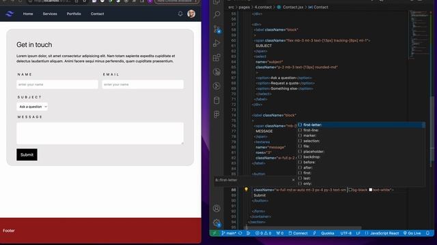Click the main branch indicator in status bar
The height and width of the screenshot is (245, 437).
(229, 233)
